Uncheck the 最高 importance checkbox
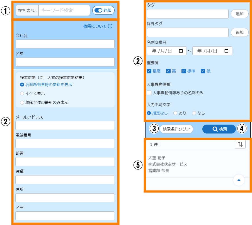Screen dimensions: 252x225 (x=149, y=71)
